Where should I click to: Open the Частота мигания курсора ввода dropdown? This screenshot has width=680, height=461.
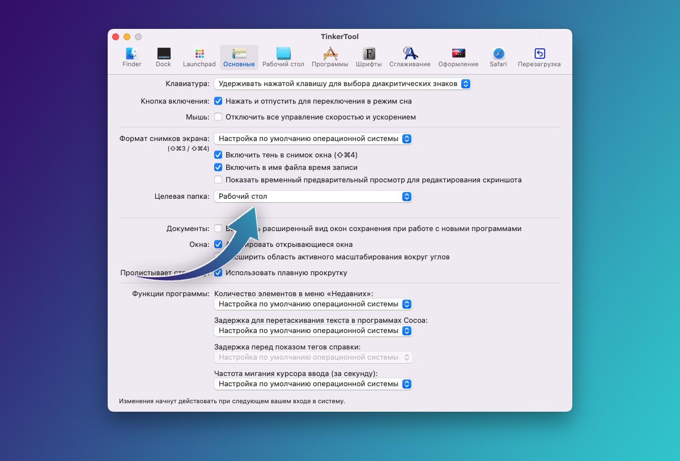point(313,384)
